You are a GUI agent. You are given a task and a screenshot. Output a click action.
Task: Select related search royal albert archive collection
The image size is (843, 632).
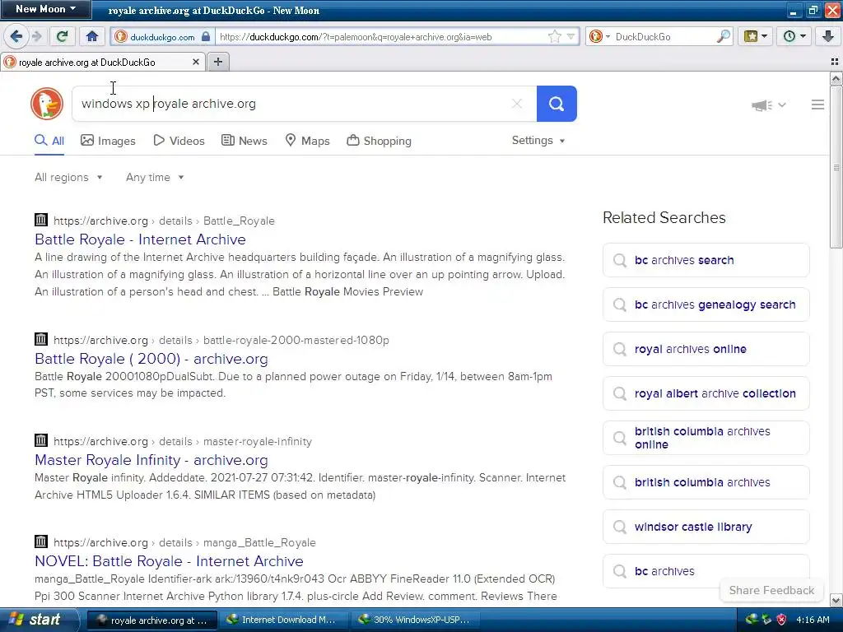click(706, 393)
